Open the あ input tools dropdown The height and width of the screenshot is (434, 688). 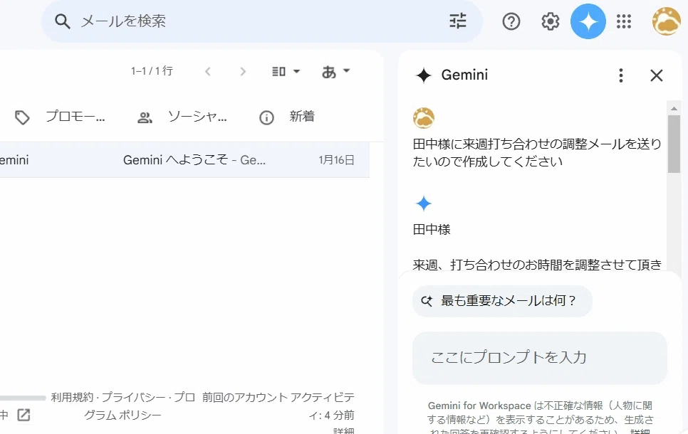(x=335, y=71)
